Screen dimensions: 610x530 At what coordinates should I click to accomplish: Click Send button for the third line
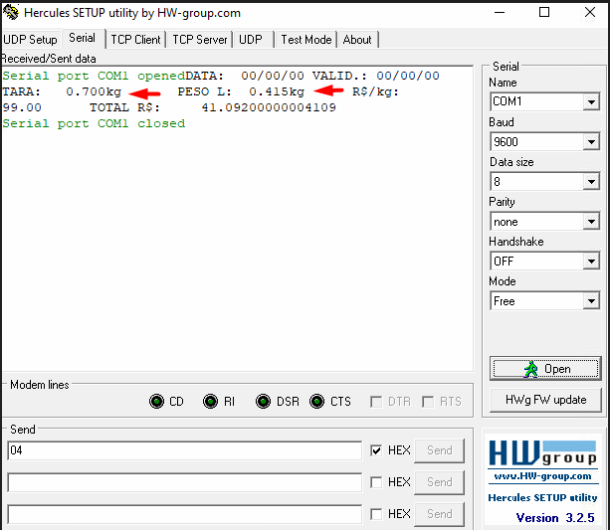[440, 514]
